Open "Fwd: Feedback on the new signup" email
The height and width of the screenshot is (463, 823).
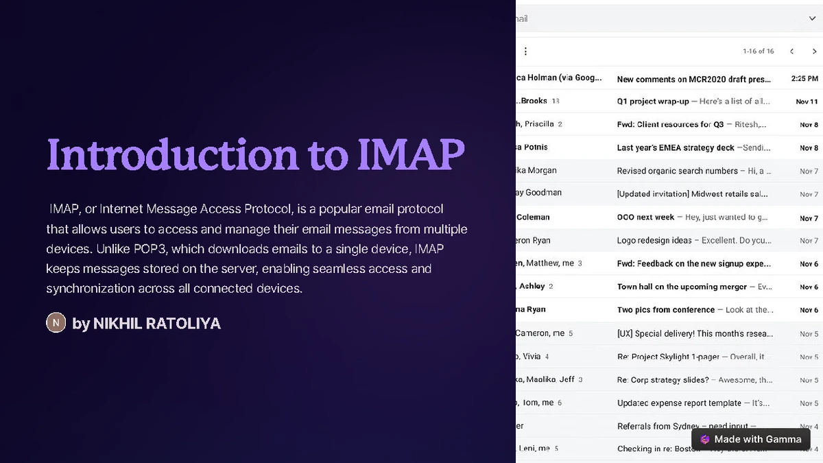point(669,264)
